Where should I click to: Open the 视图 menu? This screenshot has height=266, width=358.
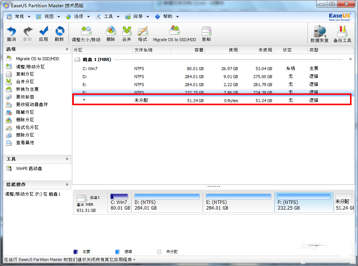pos(48,16)
